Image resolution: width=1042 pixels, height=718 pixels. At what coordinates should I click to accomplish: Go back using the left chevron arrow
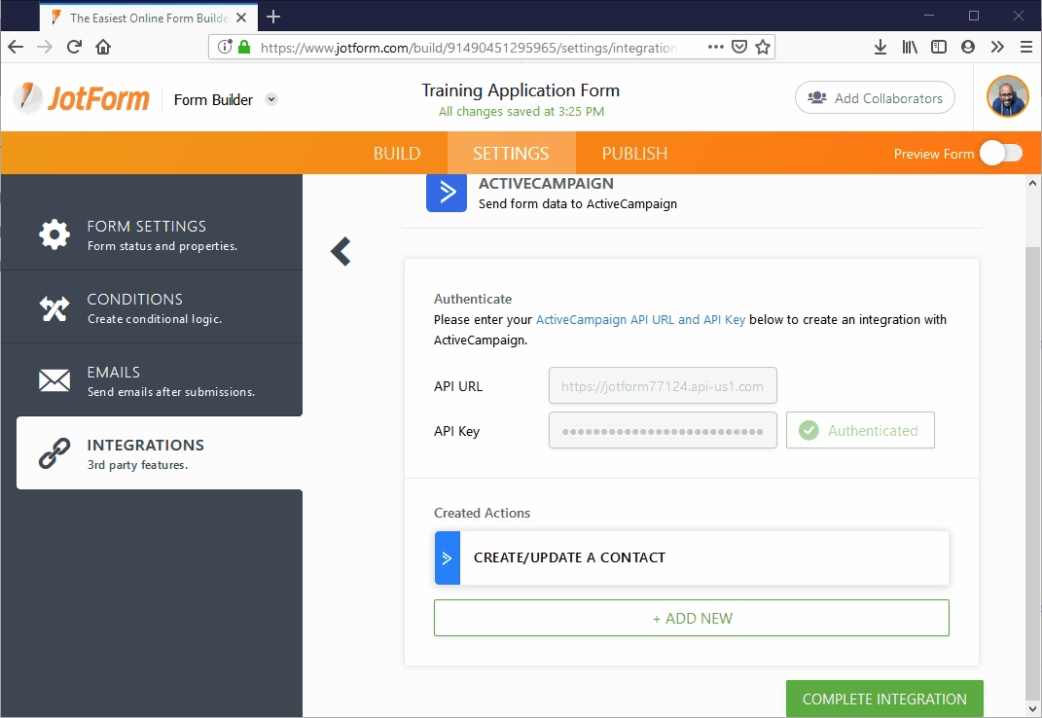coord(341,251)
